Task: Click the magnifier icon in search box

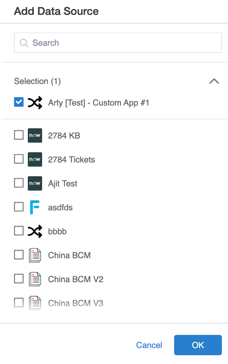Action: pyautogui.click(x=24, y=43)
